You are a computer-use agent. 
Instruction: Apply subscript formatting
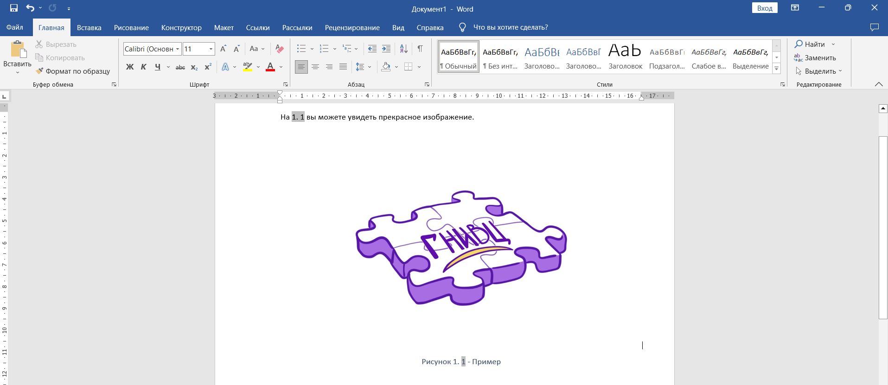194,67
